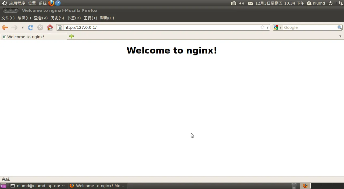Open the 书签(B) menu
This screenshot has height=189, width=344.
tap(74, 18)
